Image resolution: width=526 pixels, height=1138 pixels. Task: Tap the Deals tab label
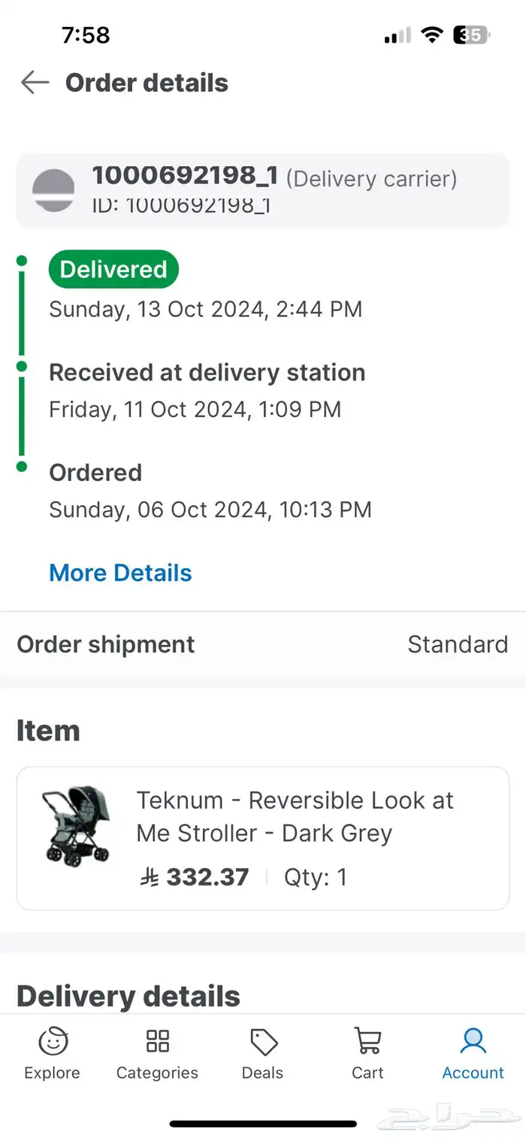(x=262, y=1073)
